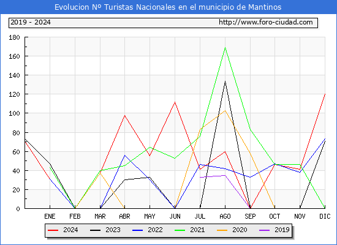Click the ENE month axis label

pyautogui.click(x=50, y=216)
